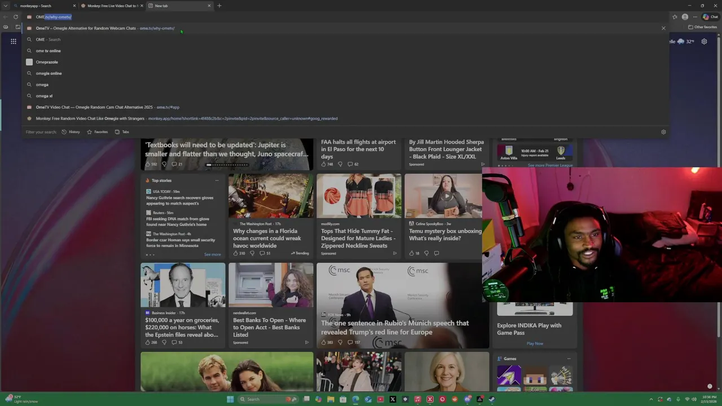Screen dimensions: 722x406
Task: Open the 'Tops That Hide Tummy Fat' ad
Action: coord(358,238)
